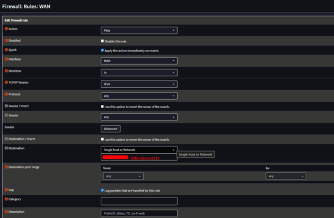Click the info icon beside the Destination dropdown label

(x=6, y=148)
